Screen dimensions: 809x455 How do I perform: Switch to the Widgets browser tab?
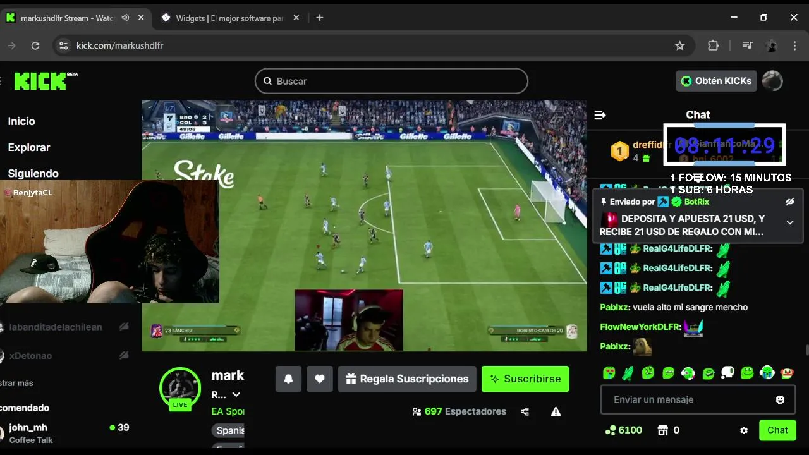click(230, 18)
